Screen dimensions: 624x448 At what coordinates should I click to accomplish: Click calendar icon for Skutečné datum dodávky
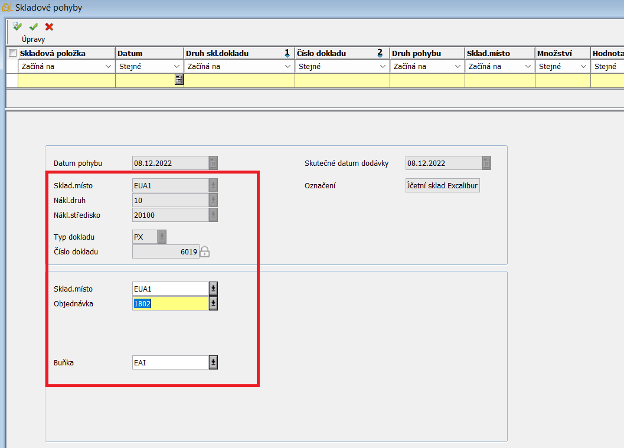486,163
